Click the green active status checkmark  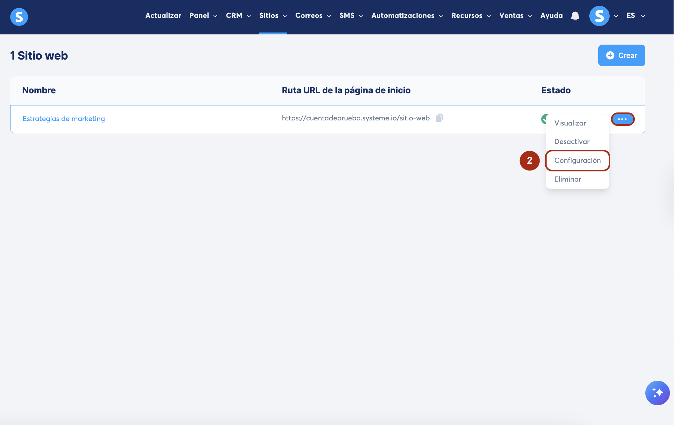click(544, 119)
